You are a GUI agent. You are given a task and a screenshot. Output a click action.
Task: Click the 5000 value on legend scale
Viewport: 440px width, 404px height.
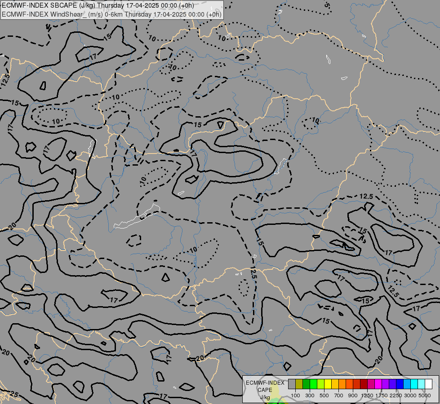(425, 395)
